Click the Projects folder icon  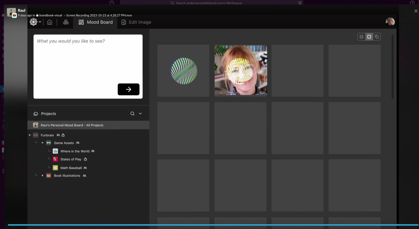(36, 114)
